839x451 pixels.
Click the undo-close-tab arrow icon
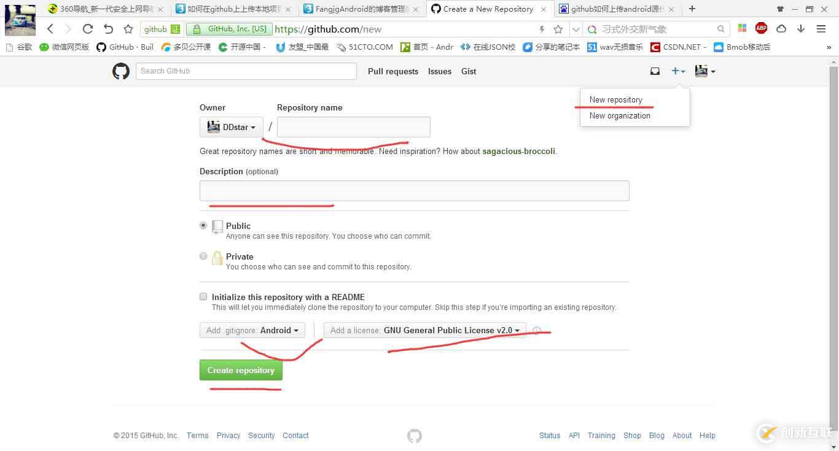click(x=108, y=29)
